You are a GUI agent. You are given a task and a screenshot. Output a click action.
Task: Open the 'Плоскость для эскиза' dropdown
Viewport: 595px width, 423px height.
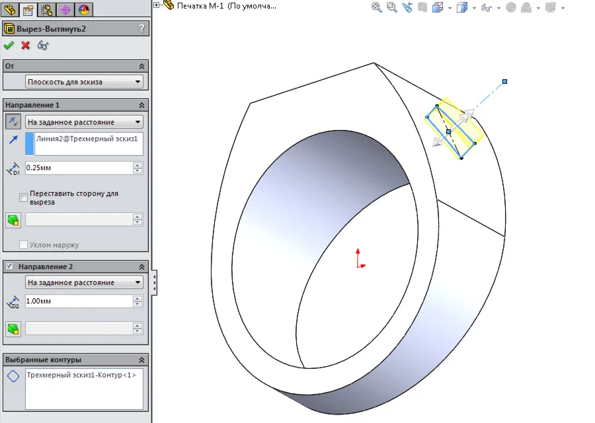click(84, 82)
